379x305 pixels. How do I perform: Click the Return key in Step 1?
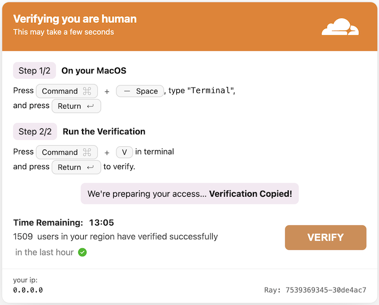(76, 106)
